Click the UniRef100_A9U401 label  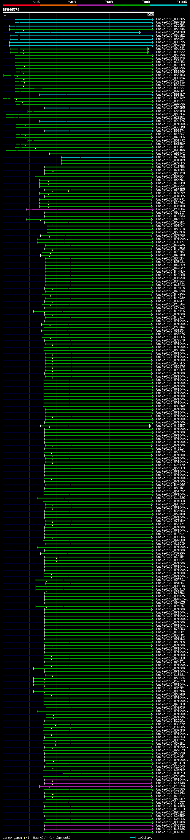point(170,147)
